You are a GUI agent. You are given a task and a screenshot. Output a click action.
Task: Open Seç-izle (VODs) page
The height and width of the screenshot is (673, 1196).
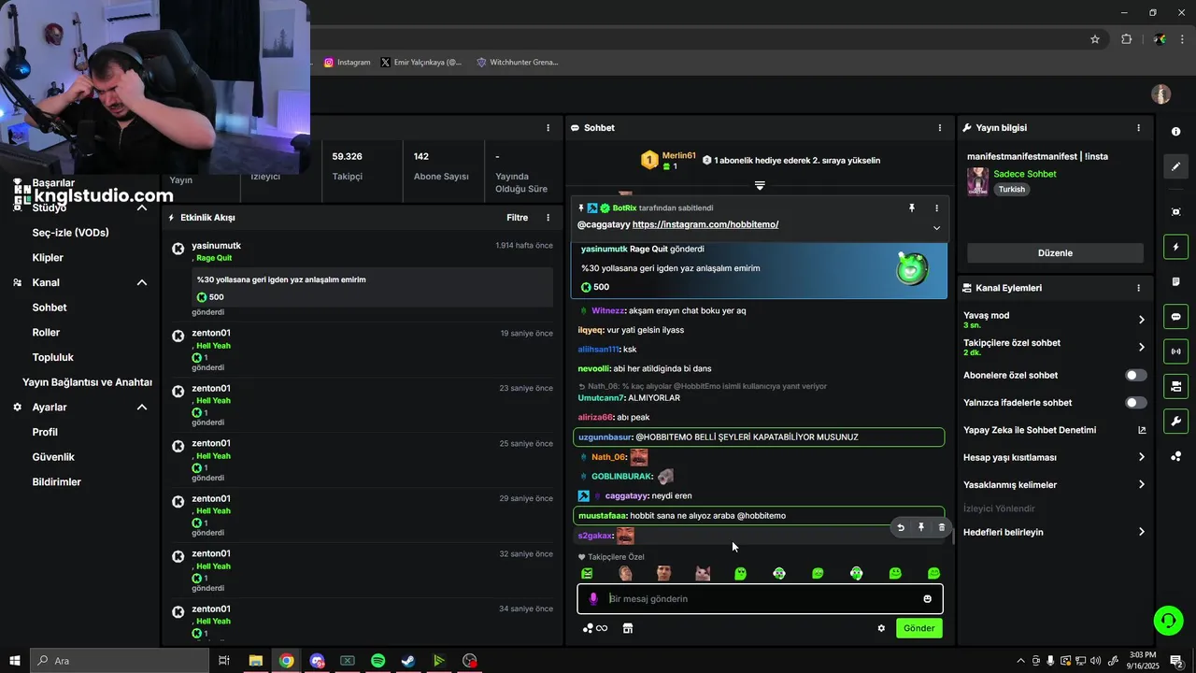pos(71,233)
